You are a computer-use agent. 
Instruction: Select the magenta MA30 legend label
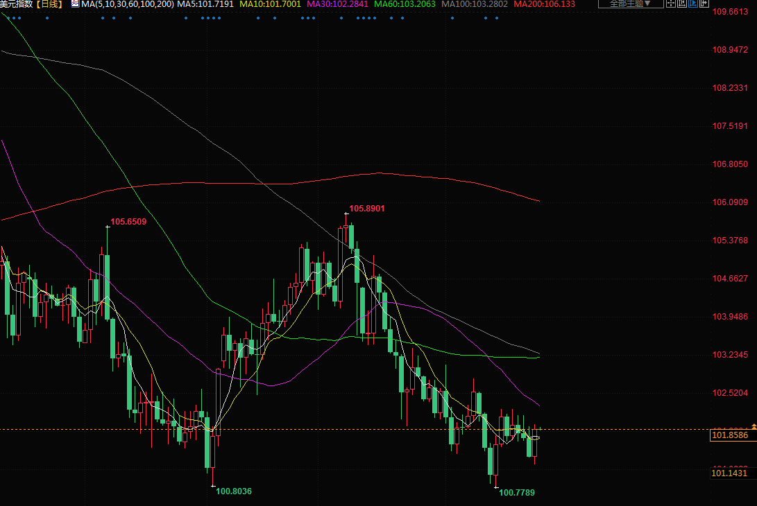coord(338,4)
